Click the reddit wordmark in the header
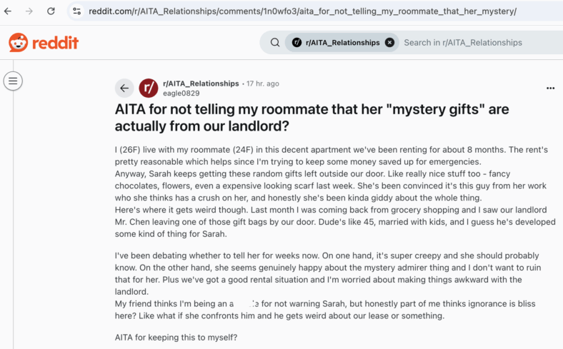 click(55, 43)
